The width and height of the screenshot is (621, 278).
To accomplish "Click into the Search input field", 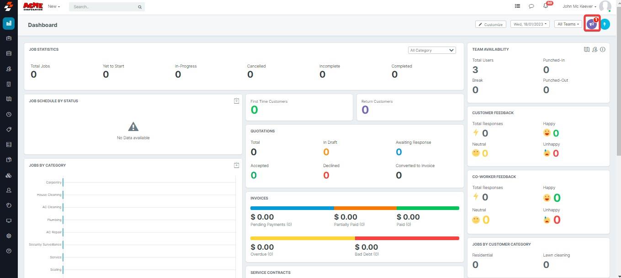I will tap(103, 7).
